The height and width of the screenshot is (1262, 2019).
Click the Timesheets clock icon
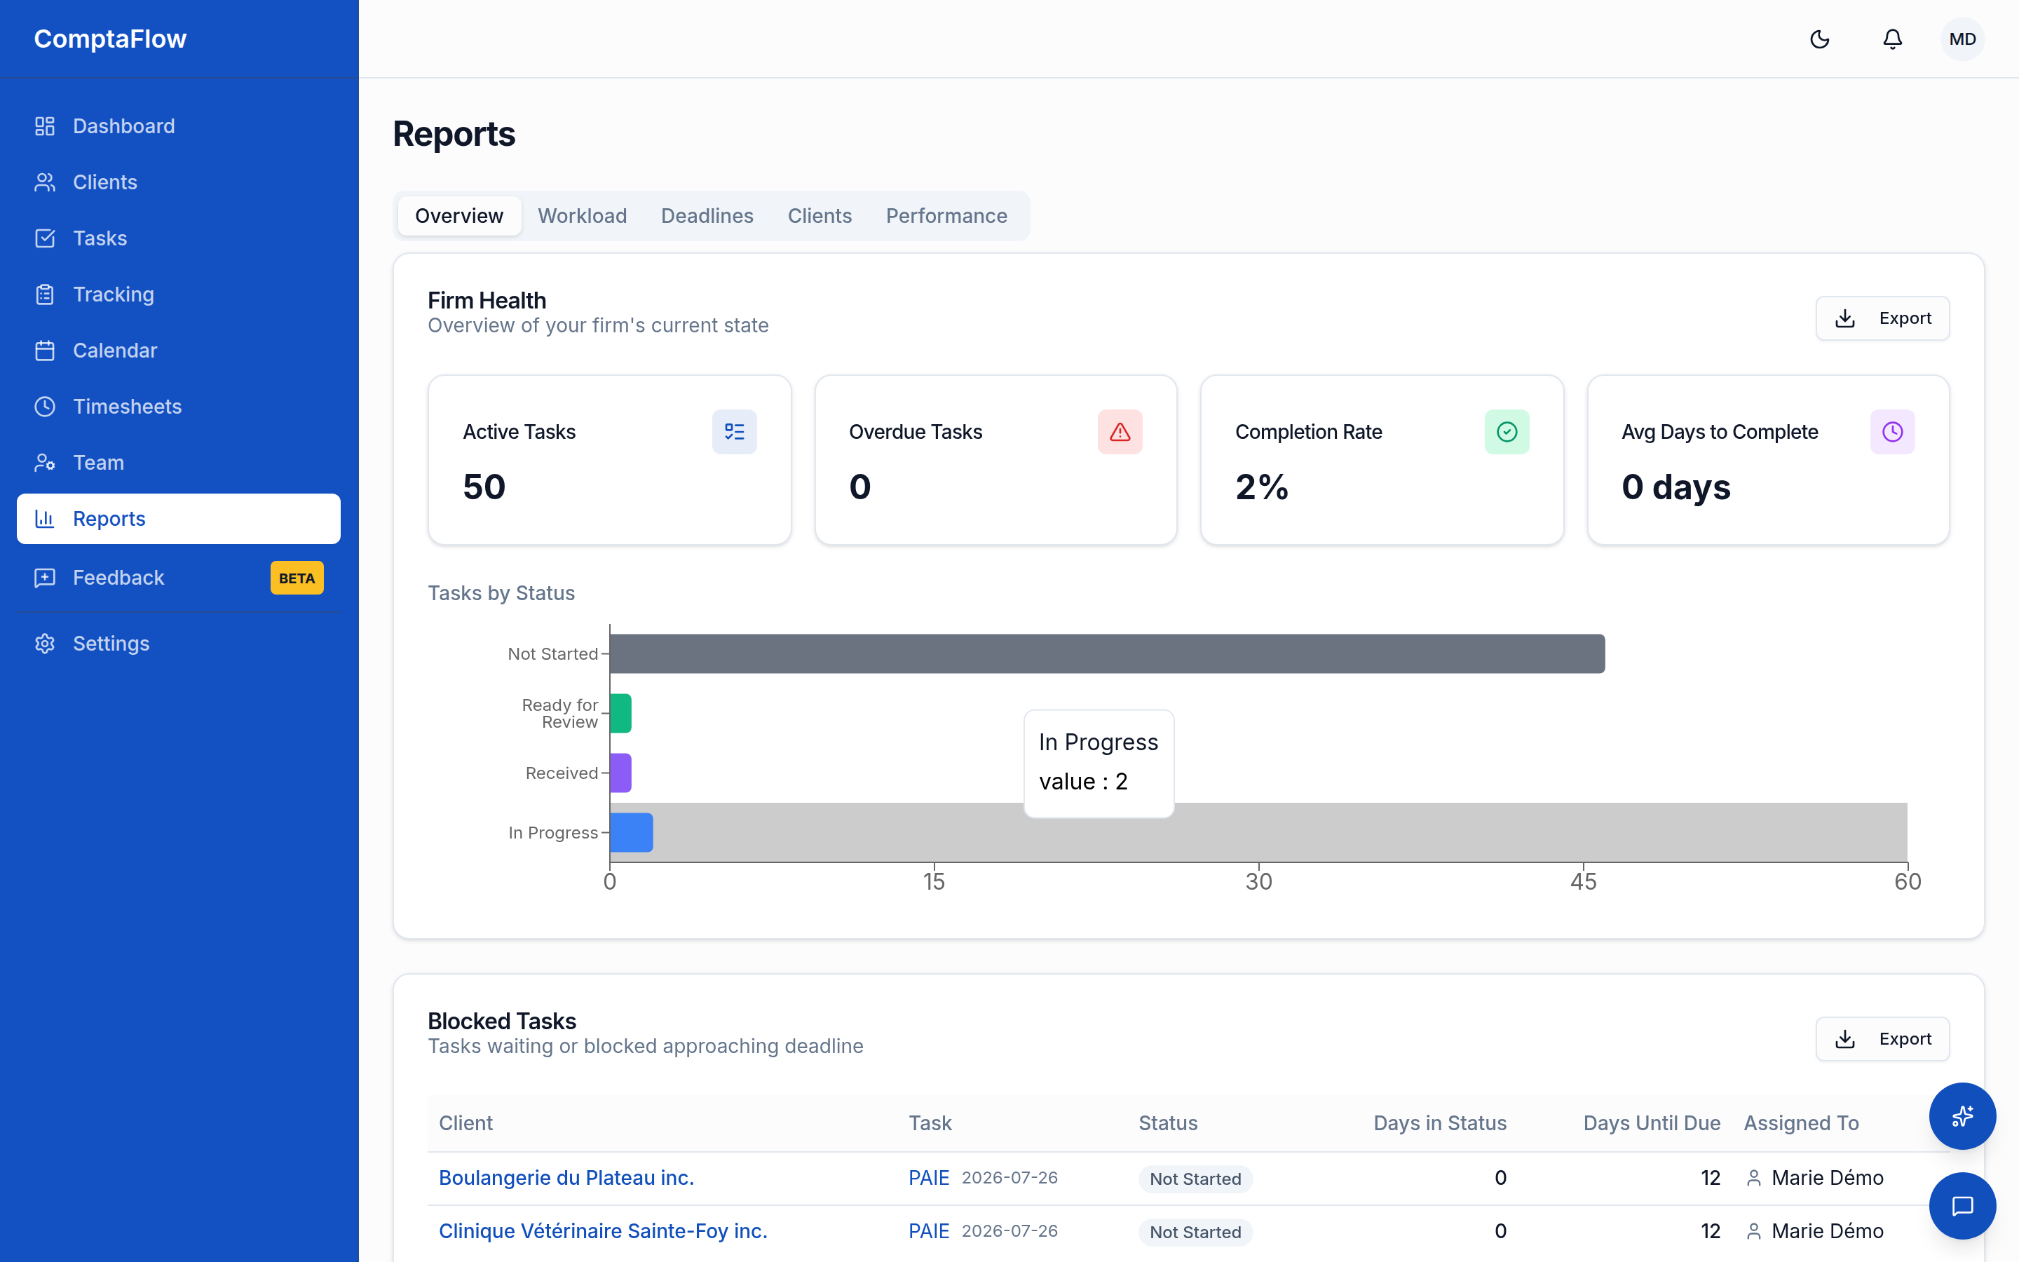pyautogui.click(x=45, y=407)
